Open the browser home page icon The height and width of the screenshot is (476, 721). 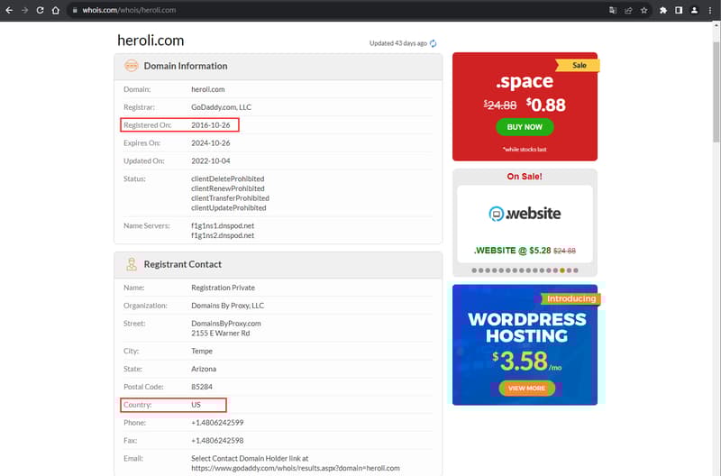56,10
